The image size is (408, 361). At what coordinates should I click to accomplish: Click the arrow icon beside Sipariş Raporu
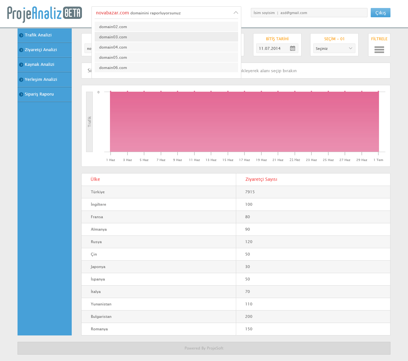(x=21, y=94)
